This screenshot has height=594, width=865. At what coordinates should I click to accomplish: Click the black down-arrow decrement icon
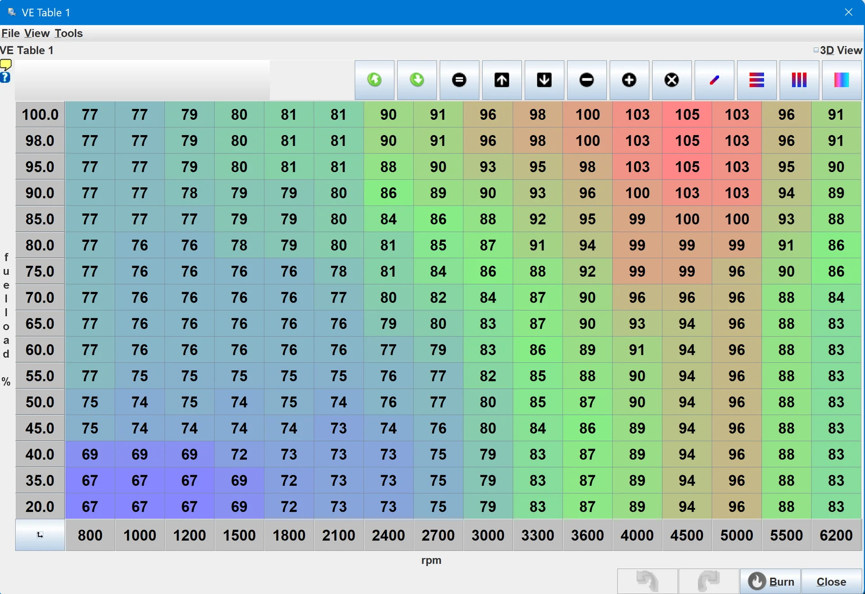(544, 80)
